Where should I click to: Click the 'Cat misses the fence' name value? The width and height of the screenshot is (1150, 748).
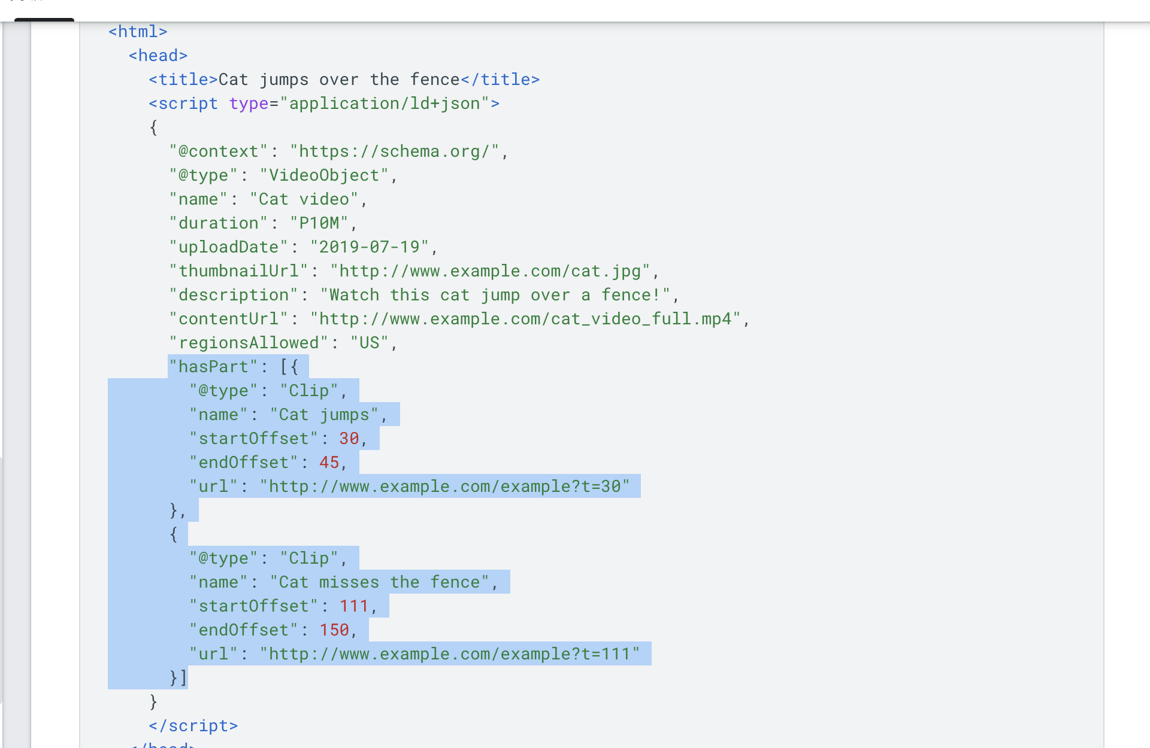tap(380, 582)
